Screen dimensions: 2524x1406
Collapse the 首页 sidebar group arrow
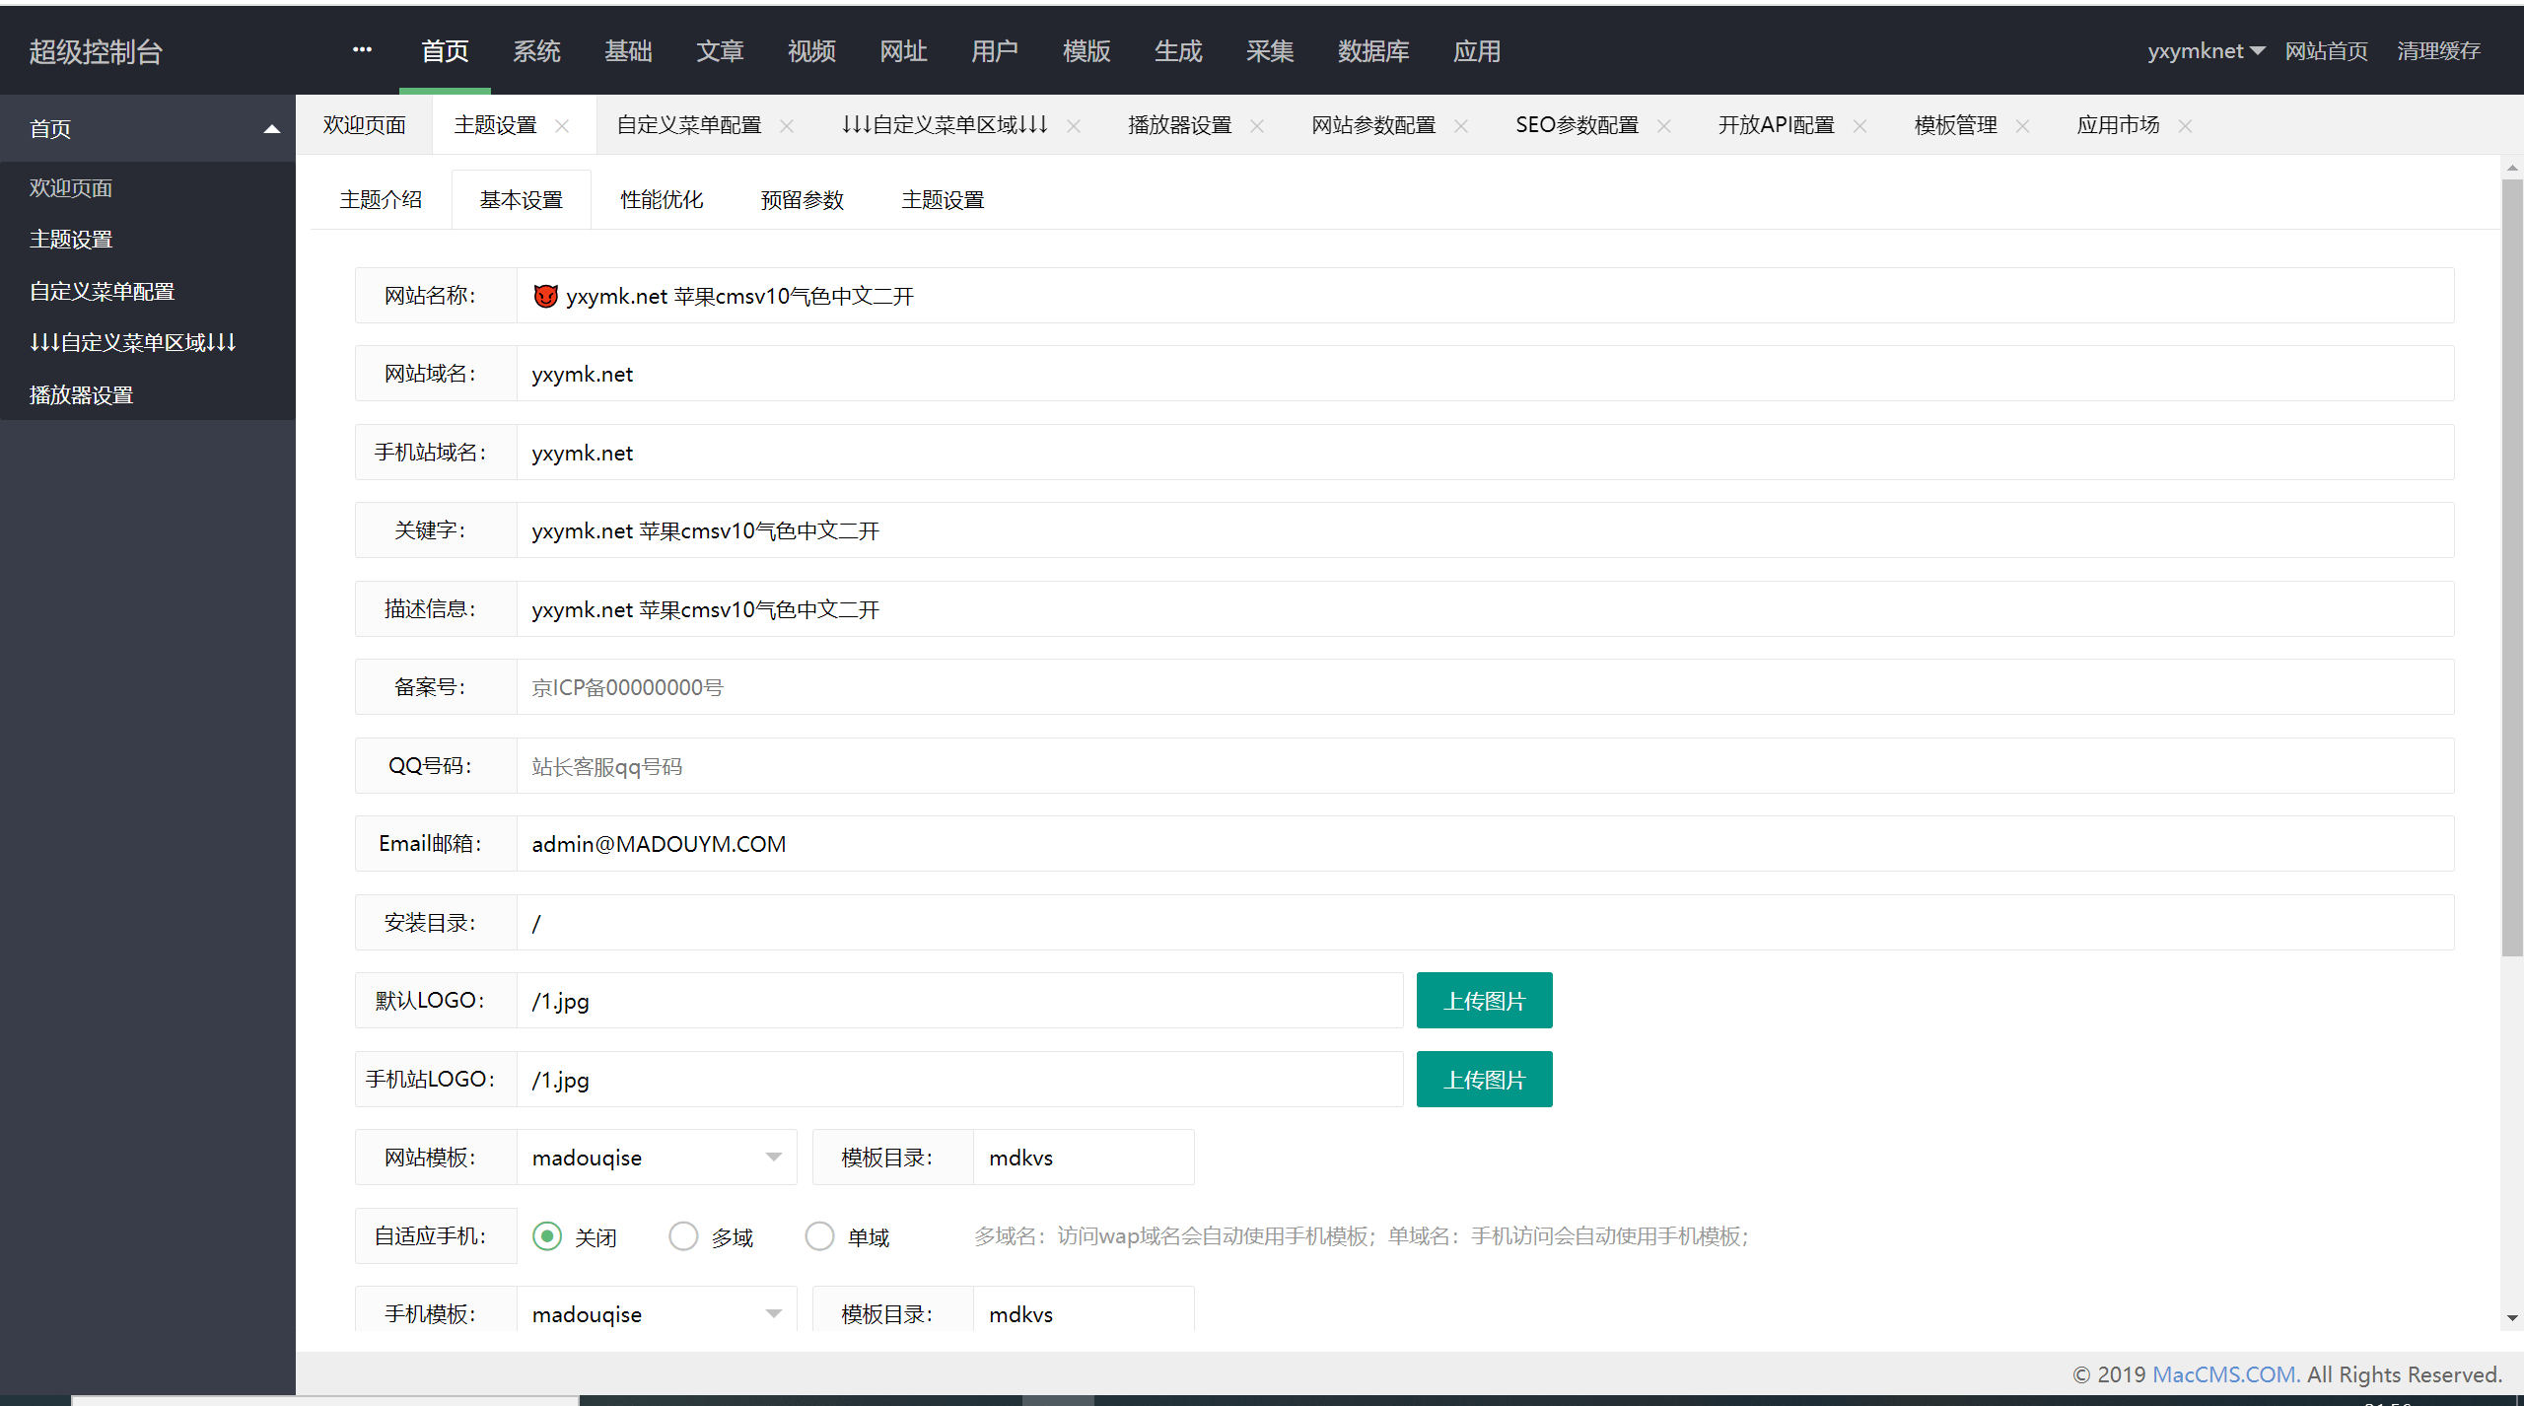pos(272,129)
